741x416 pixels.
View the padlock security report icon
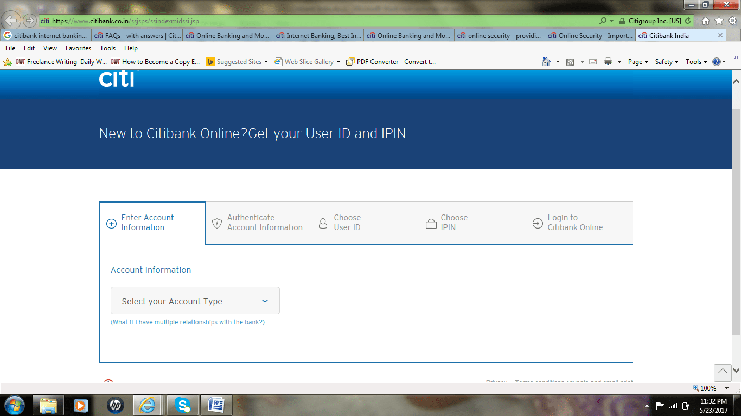click(x=622, y=21)
